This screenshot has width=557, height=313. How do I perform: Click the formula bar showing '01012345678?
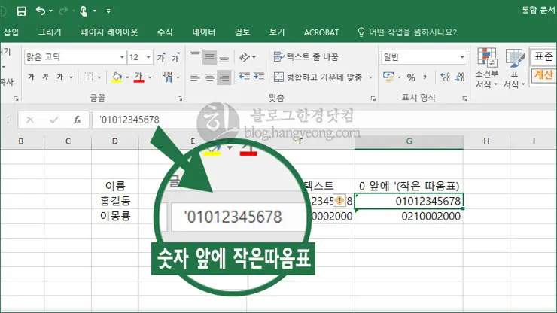tap(324, 120)
